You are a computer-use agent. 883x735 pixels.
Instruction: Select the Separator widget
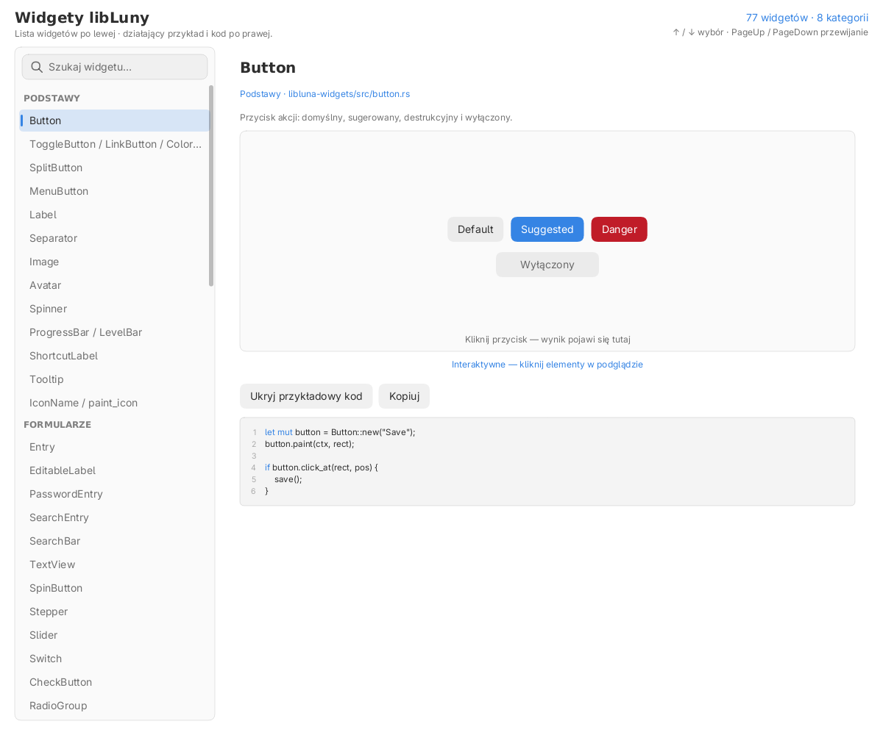pos(114,238)
